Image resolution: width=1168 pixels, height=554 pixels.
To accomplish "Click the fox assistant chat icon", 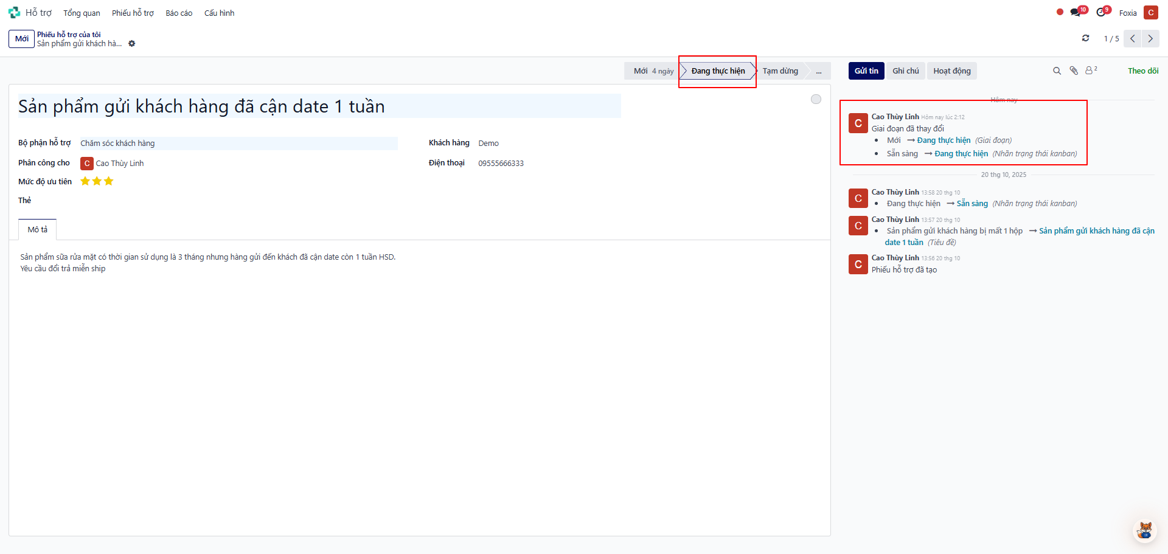I will [1144, 530].
